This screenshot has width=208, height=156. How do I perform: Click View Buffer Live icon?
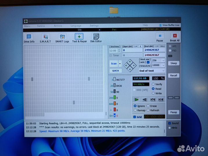[x=160, y=25]
